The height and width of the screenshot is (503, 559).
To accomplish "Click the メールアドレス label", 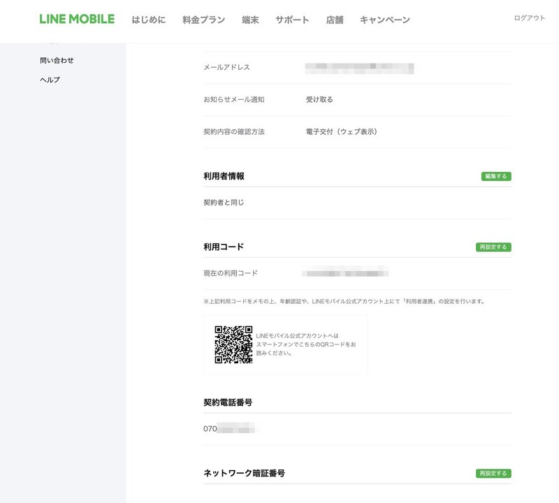I will click(226, 67).
